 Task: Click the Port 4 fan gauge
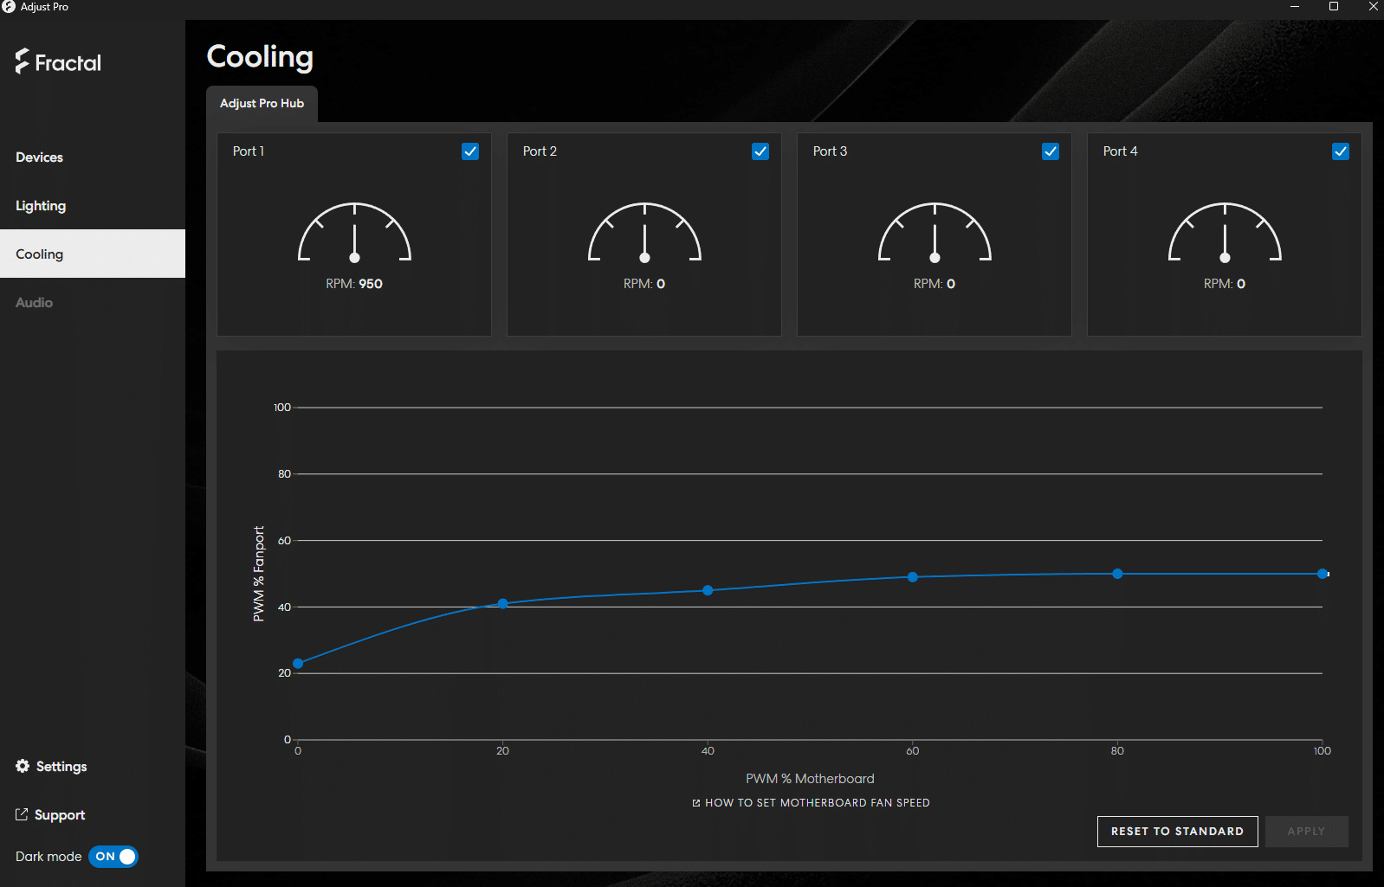point(1225,234)
